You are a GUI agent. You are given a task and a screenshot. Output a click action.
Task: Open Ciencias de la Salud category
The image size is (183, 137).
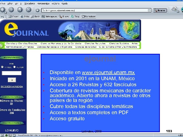[86, 47]
